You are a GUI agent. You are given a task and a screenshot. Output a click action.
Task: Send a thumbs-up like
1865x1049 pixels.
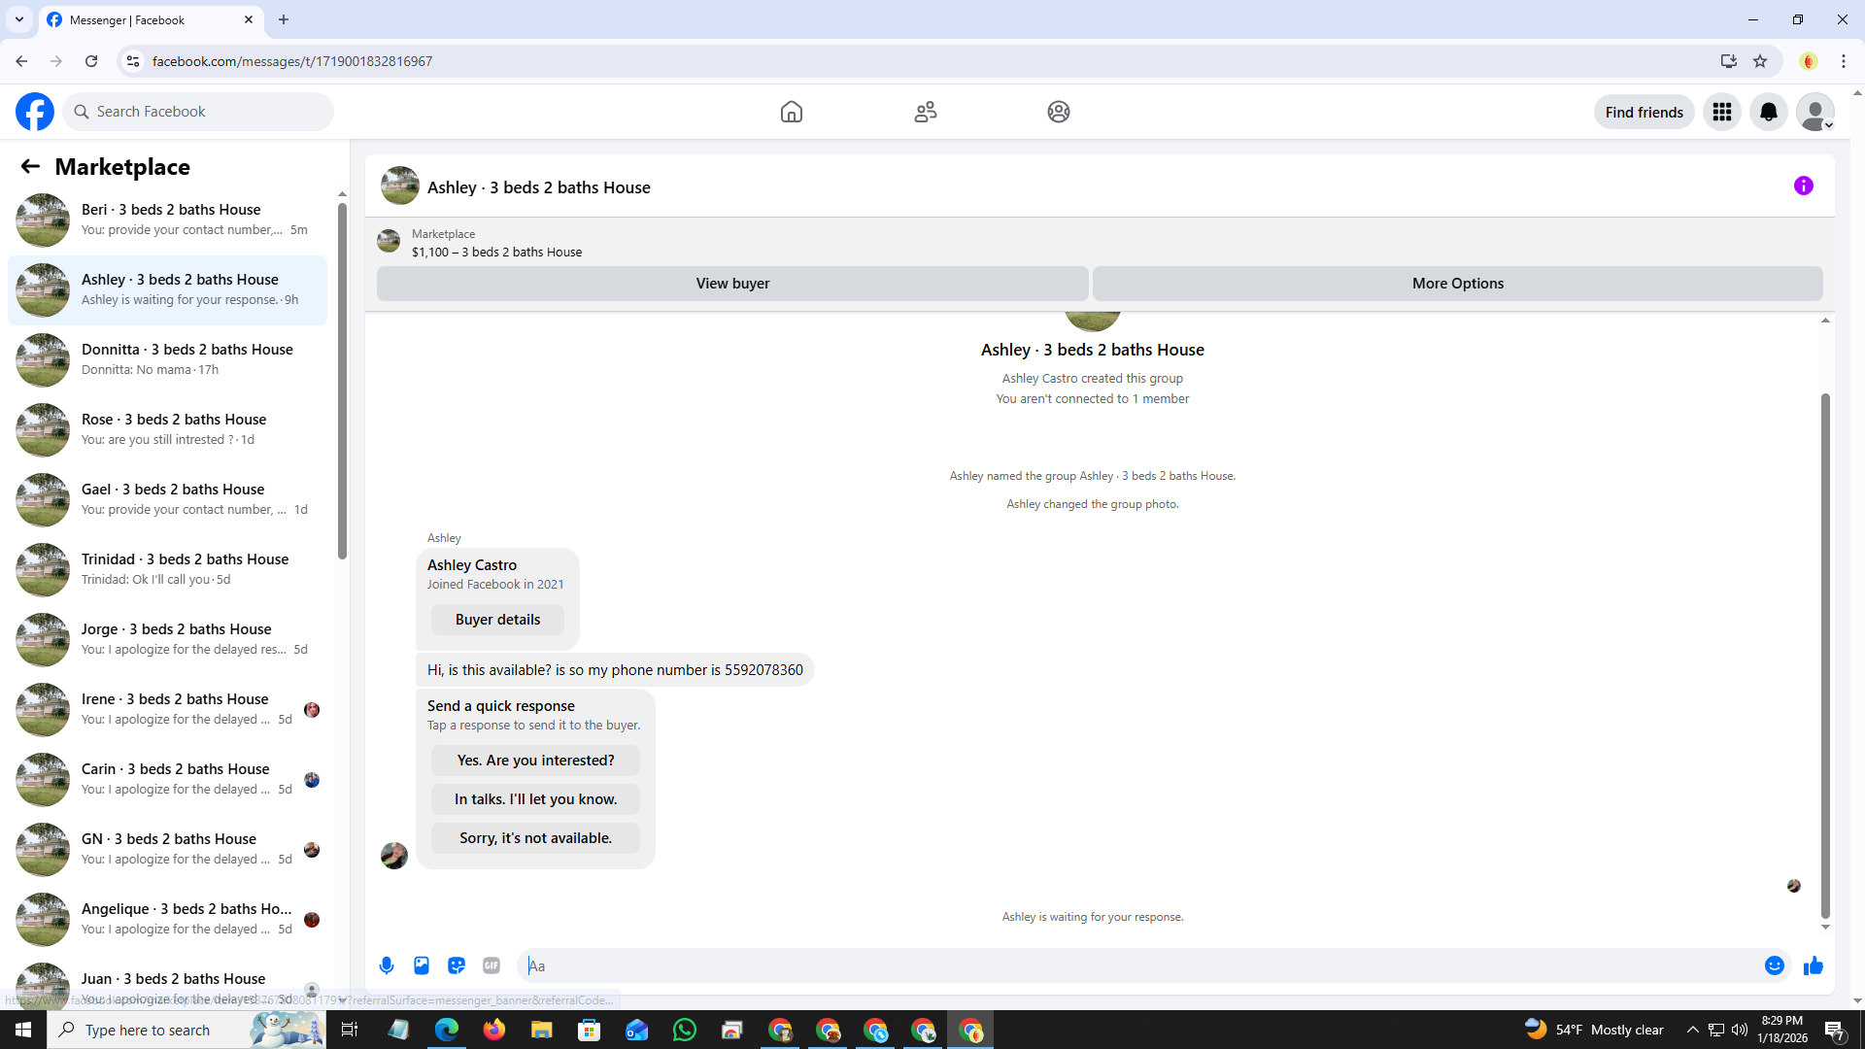[1813, 965]
